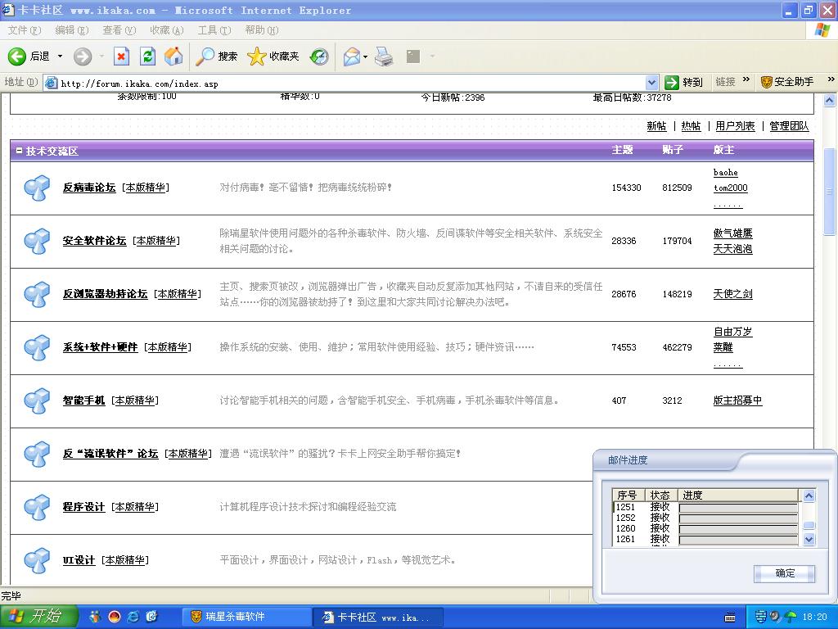Open the Mail button dropdown arrow
The width and height of the screenshot is (838, 629).
366,57
